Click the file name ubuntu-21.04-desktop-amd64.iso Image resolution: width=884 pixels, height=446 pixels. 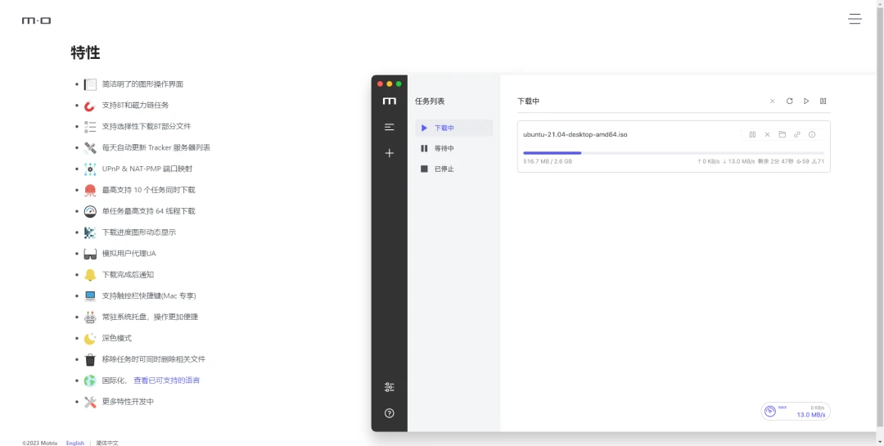point(575,135)
